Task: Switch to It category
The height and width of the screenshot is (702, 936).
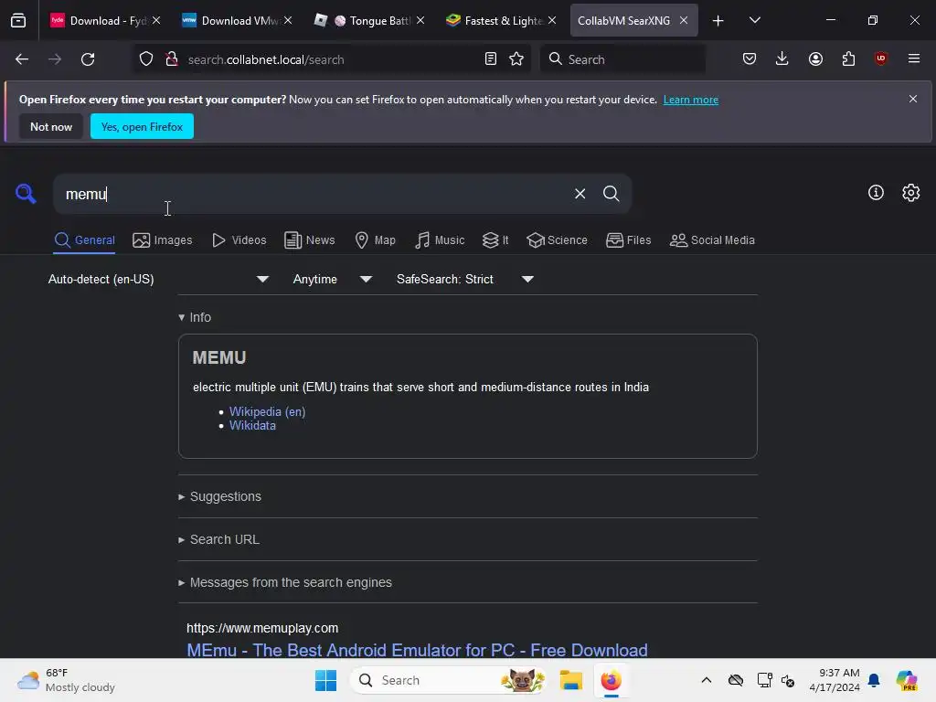Action: coord(495,240)
